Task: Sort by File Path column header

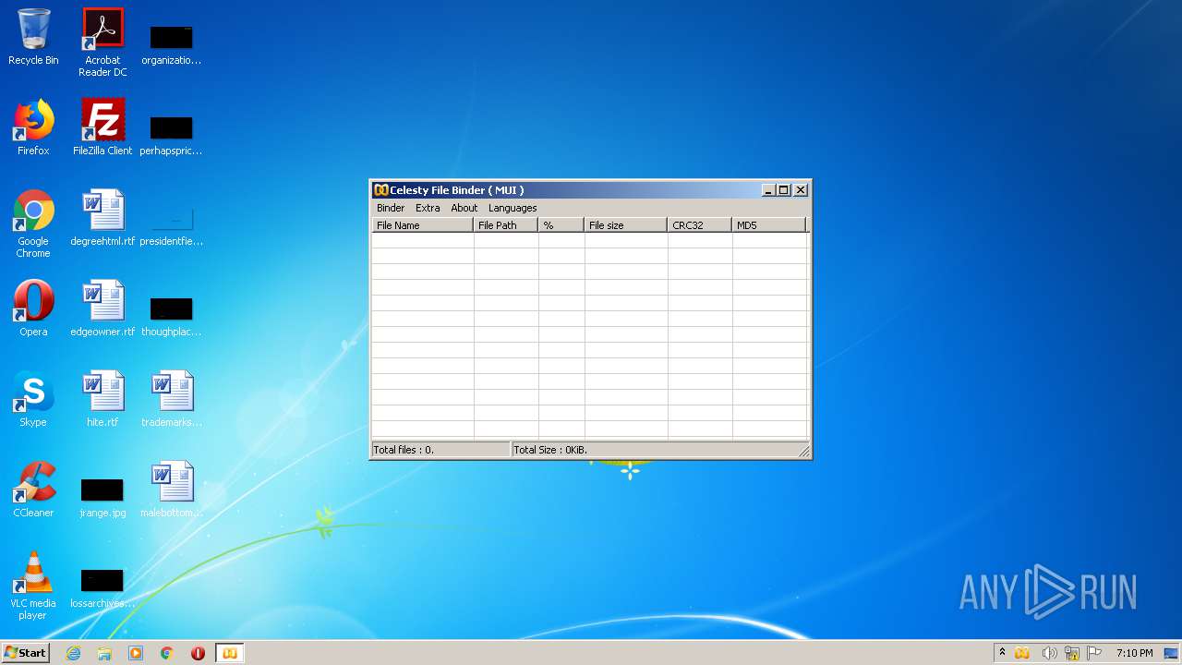Action: coord(506,225)
